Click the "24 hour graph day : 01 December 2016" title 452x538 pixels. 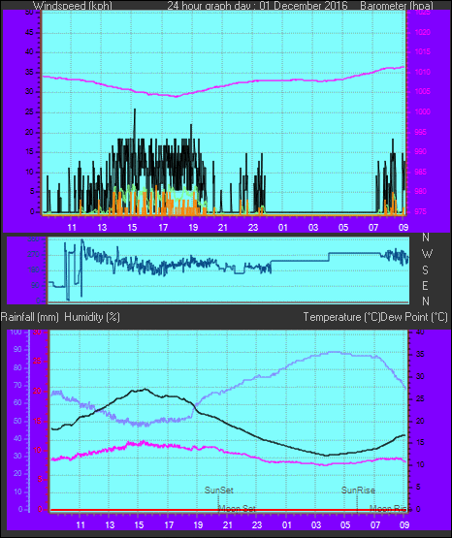coord(257,6)
